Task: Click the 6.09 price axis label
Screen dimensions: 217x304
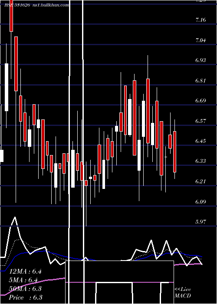Action: [201, 202]
